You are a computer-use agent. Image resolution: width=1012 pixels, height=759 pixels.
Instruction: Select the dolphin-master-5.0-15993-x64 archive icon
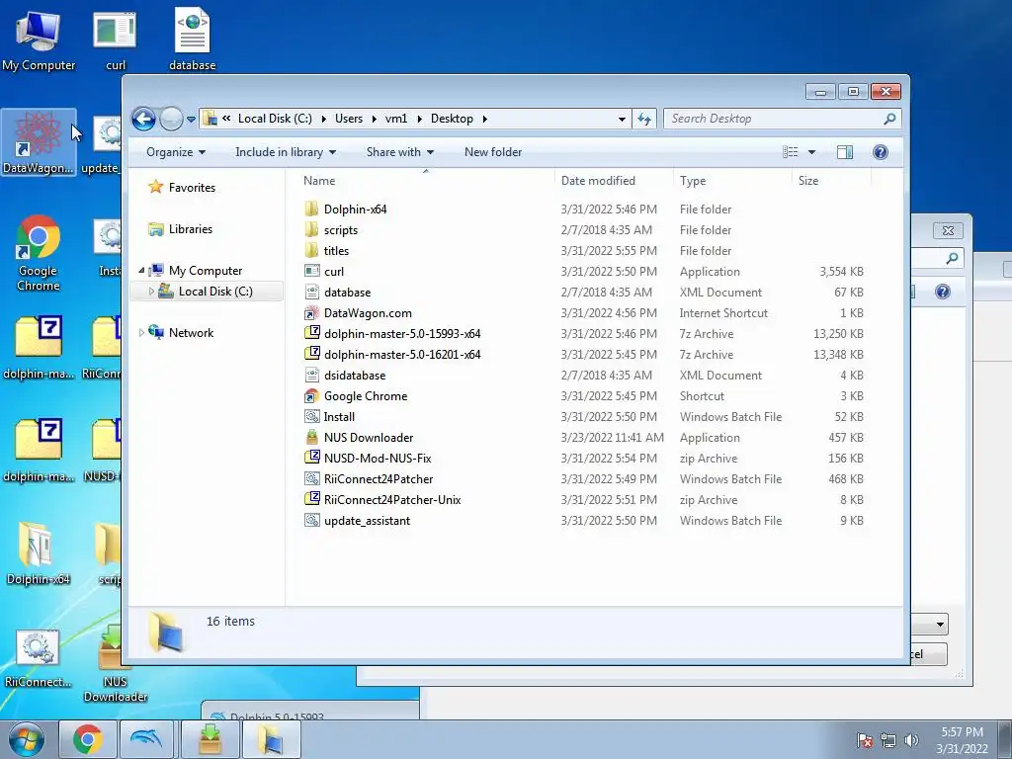click(x=311, y=334)
